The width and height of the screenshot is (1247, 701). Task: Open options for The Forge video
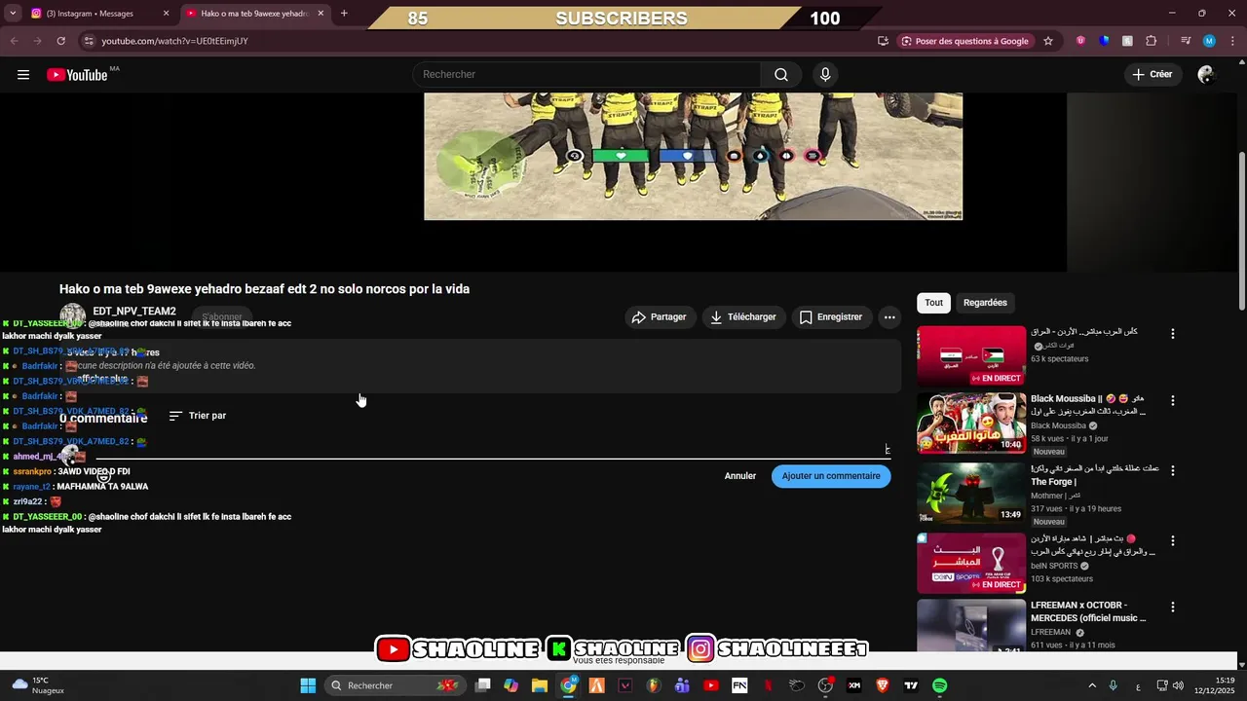coord(1173,470)
